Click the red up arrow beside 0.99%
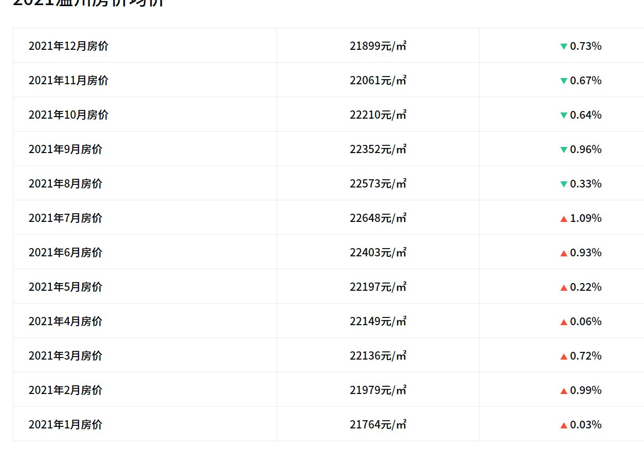 pyautogui.click(x=564, y=391)
